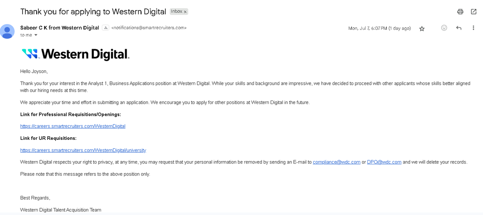Open the WesternDigital/university careers link
This screenshot has width=483, height=215.
pos(83,150)
